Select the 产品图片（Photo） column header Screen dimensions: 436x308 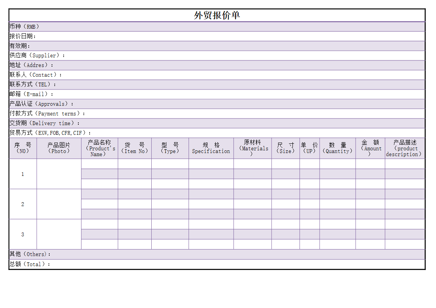[x=59, y=148]
